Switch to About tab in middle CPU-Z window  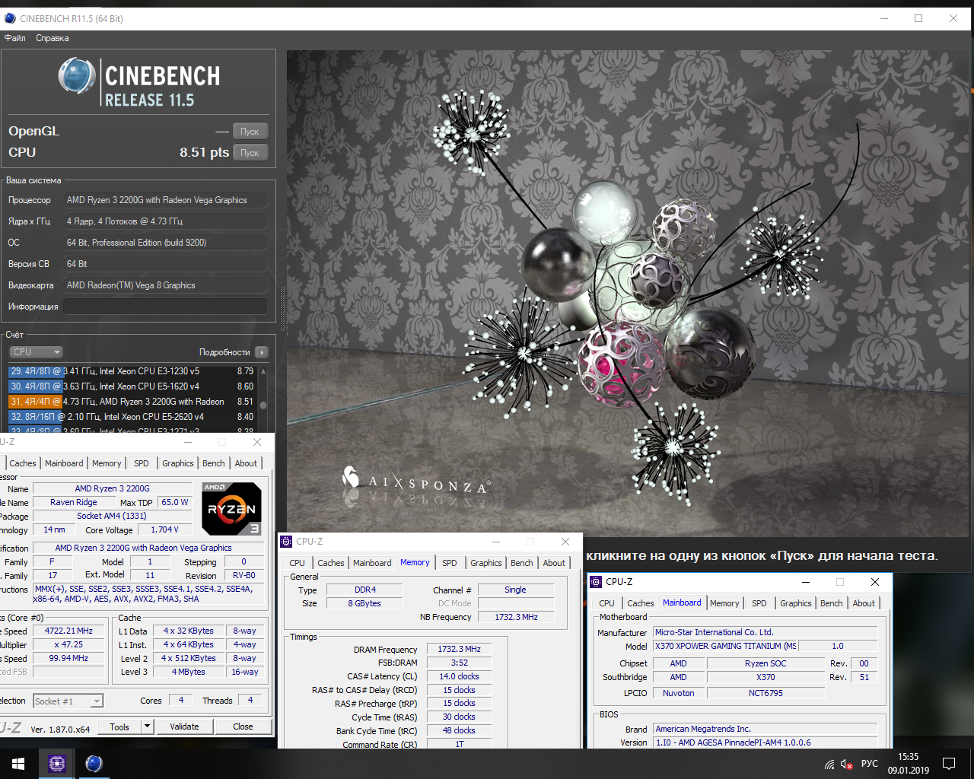tap(554, 563)
